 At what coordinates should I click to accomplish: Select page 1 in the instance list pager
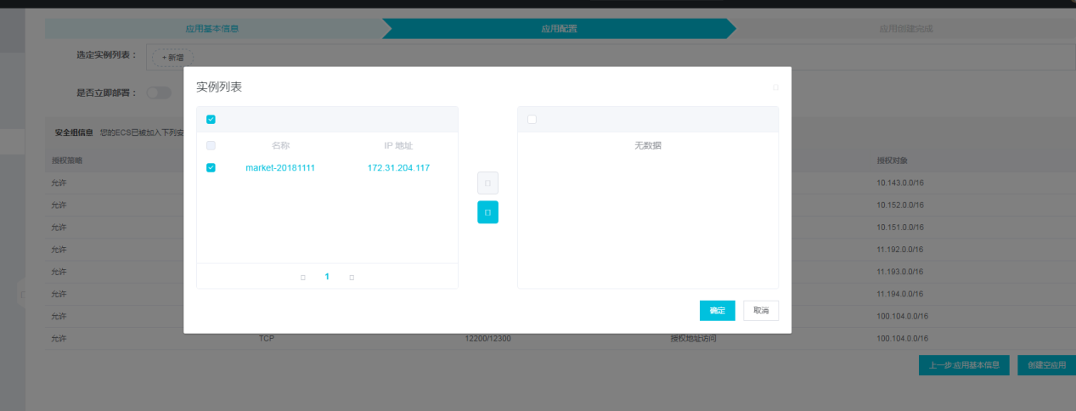[x=327, y=277]
